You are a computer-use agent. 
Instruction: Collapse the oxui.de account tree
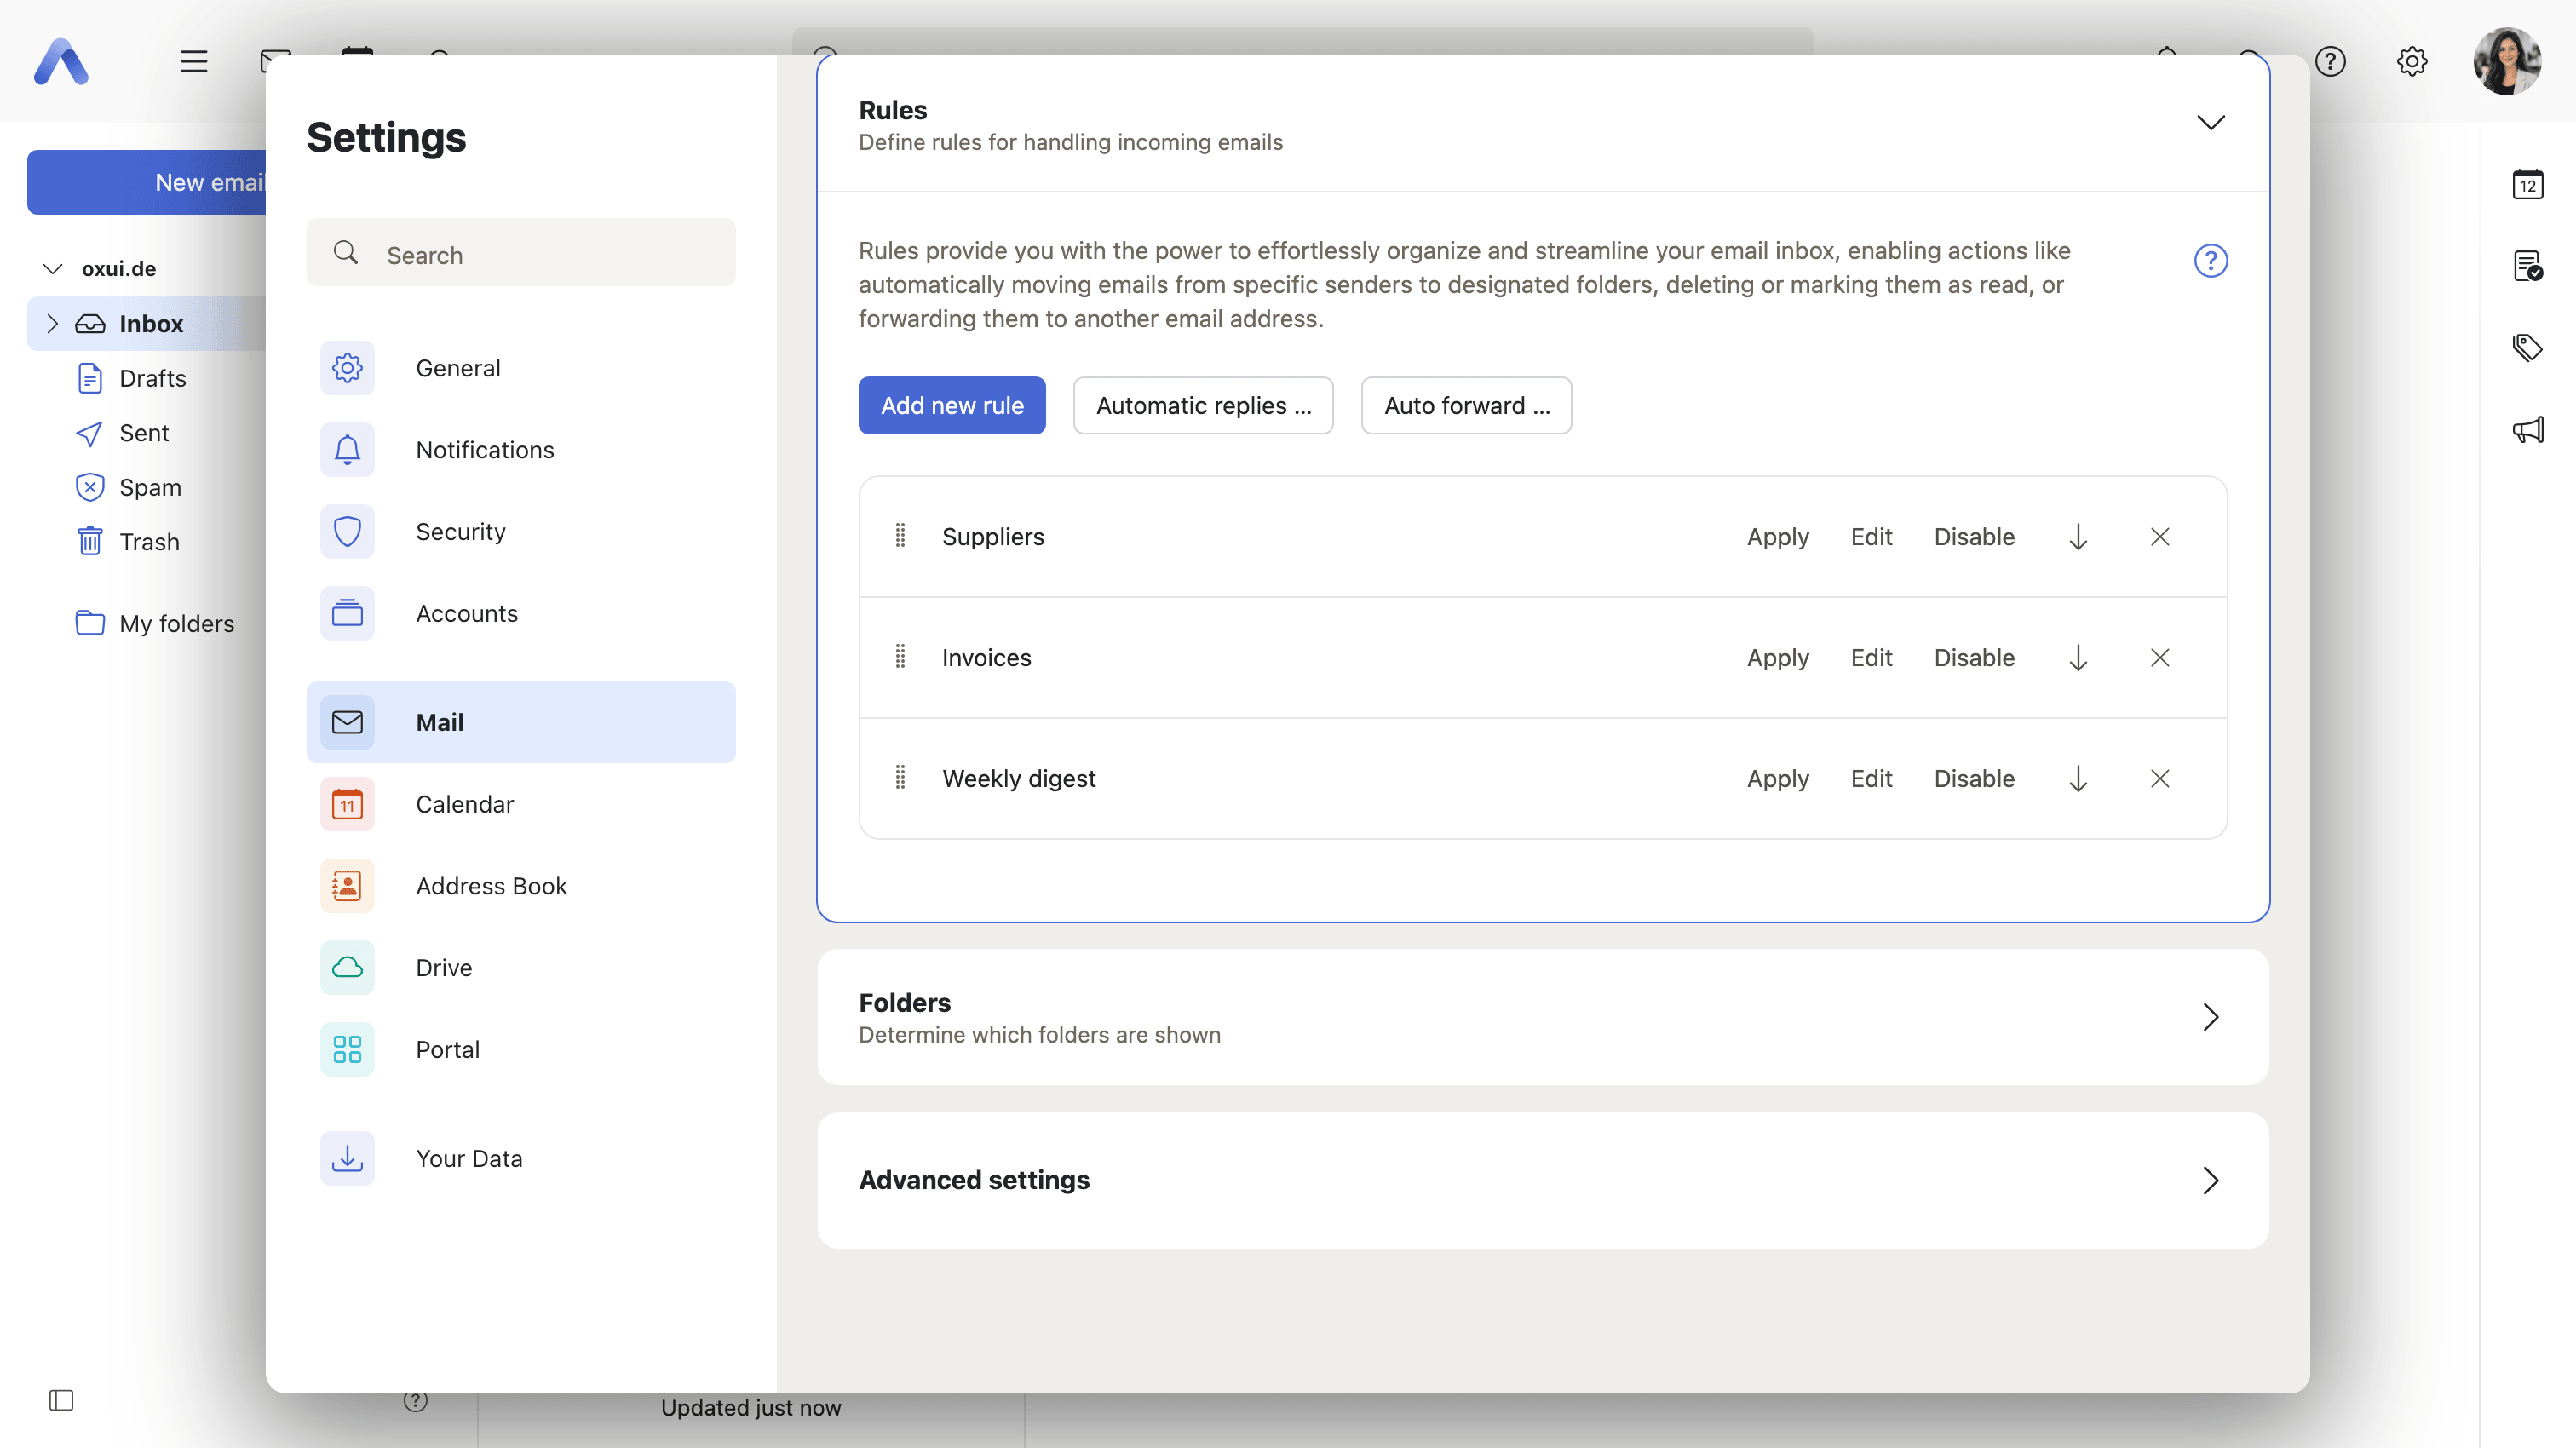pyautogui.click(x=53, y=269)
